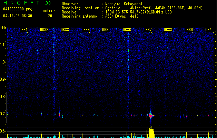217x138 pixels.
Task: Click the 0.8 kHz frequency axis label
Action: (x=3, y=97)
